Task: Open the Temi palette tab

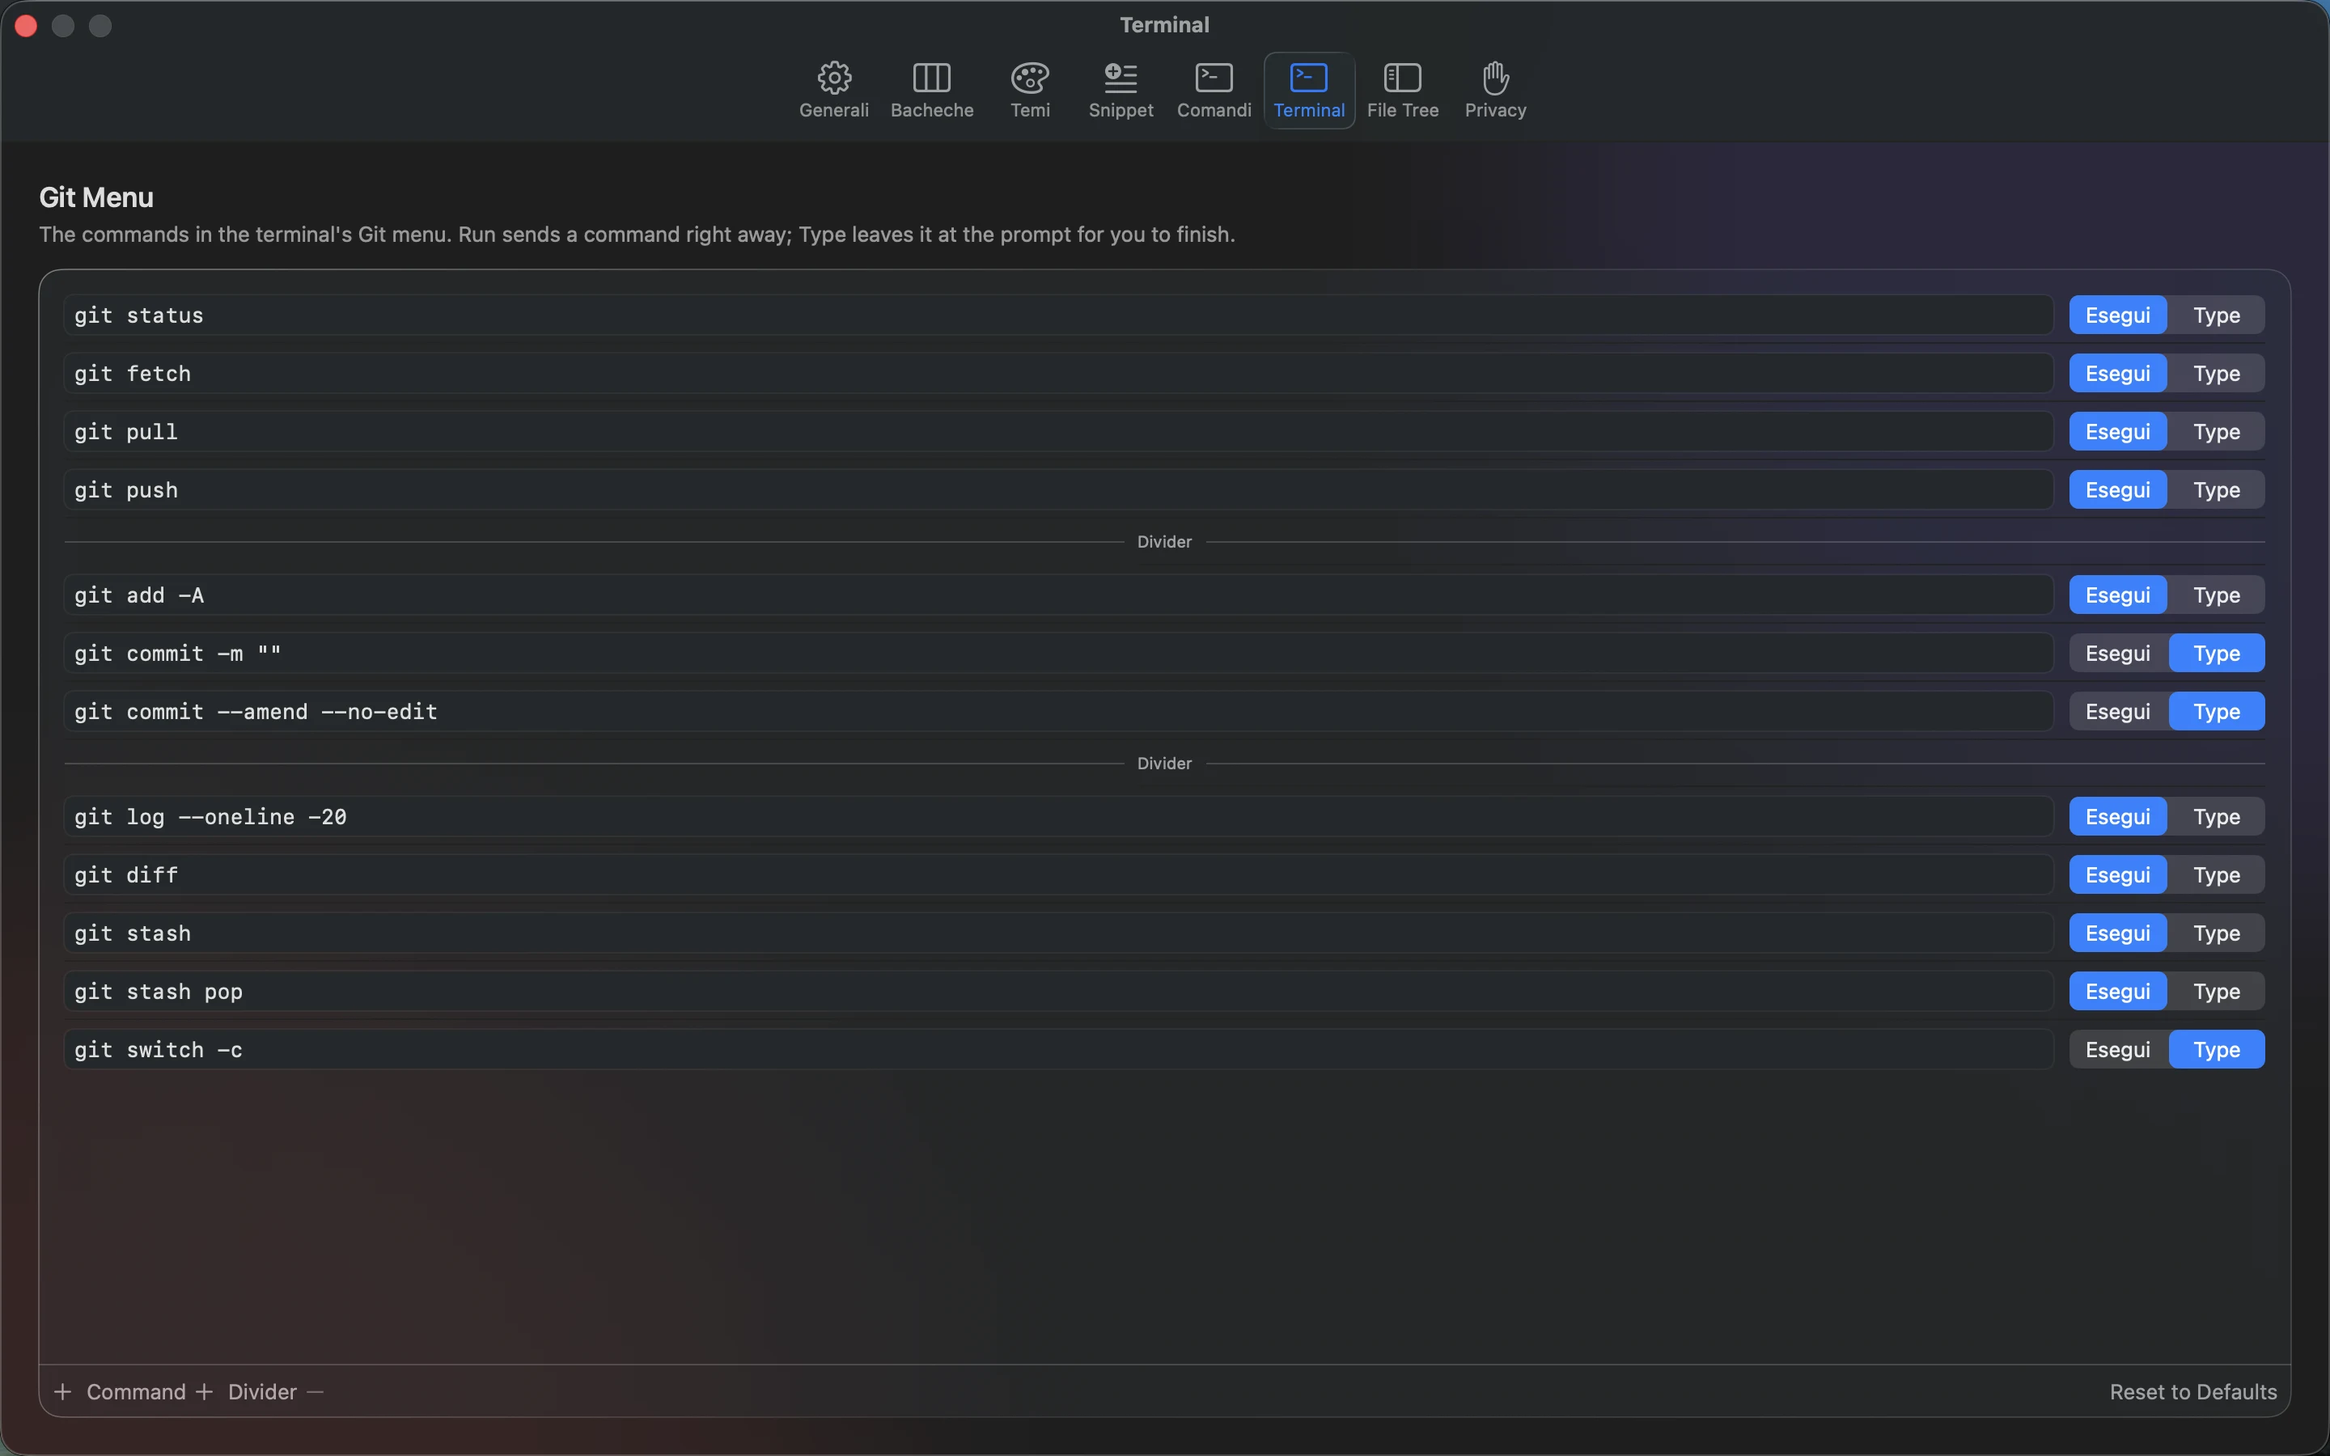Action: click(x=1029, y=91)
